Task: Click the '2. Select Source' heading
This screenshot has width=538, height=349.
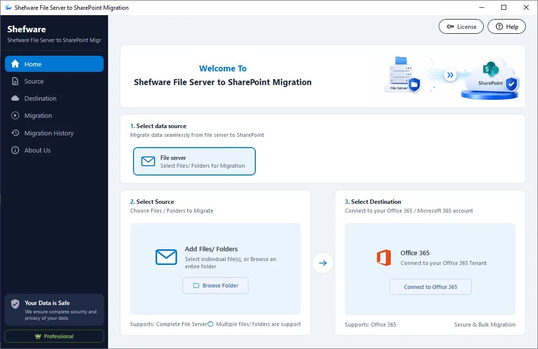Action: [x=152, y=201]
